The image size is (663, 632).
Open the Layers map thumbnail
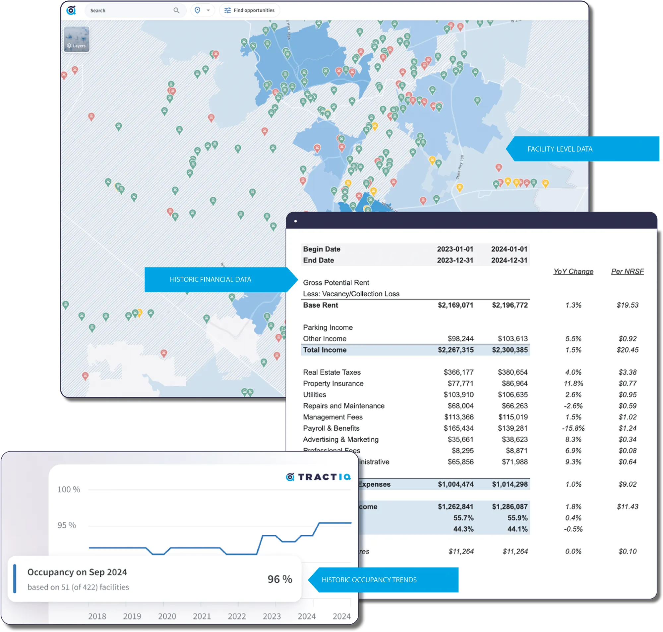tap(77, 39)
